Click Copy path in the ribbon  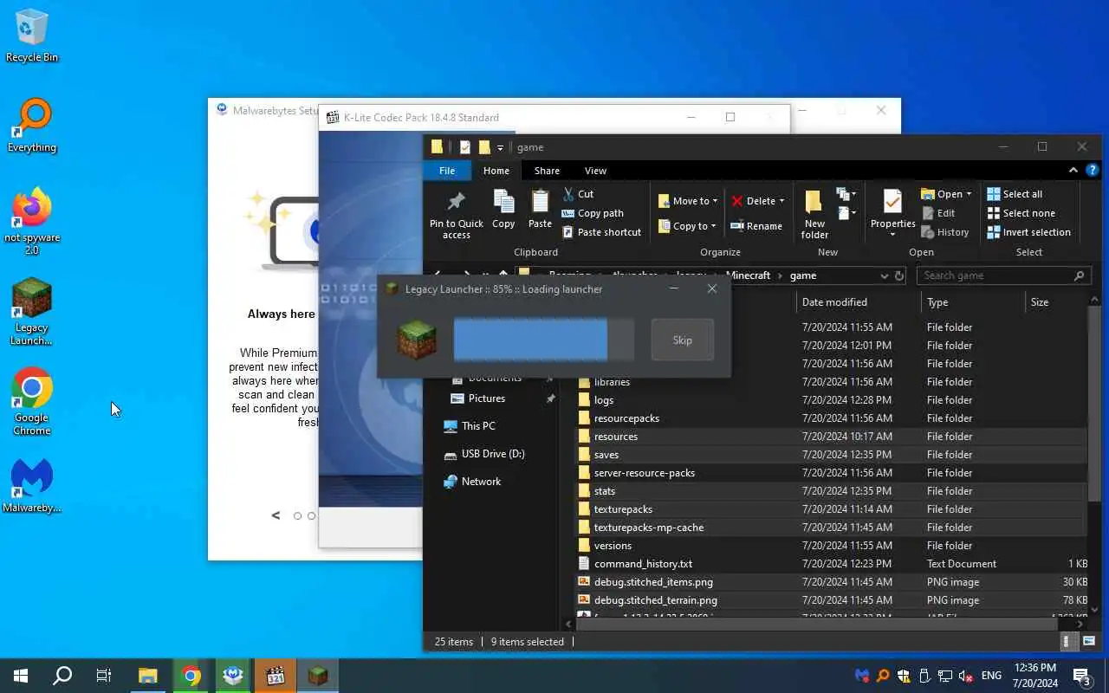(x=592, y=213)
